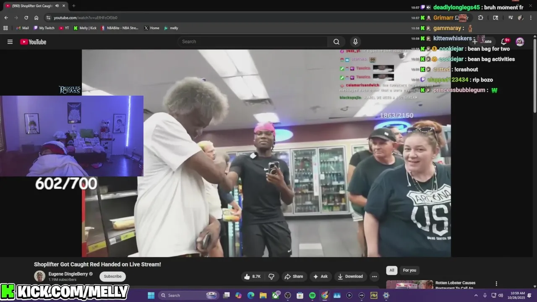Click the page vertical scrollbar
This screenshot has height=302, width=537.
535,75
